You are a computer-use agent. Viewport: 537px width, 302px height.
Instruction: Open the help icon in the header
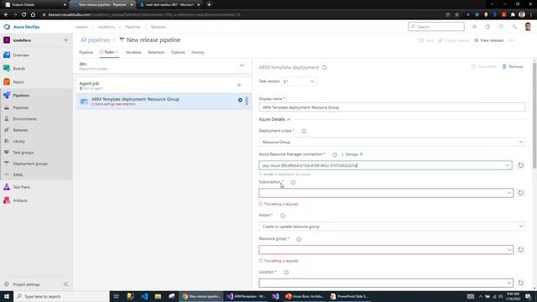501,27
